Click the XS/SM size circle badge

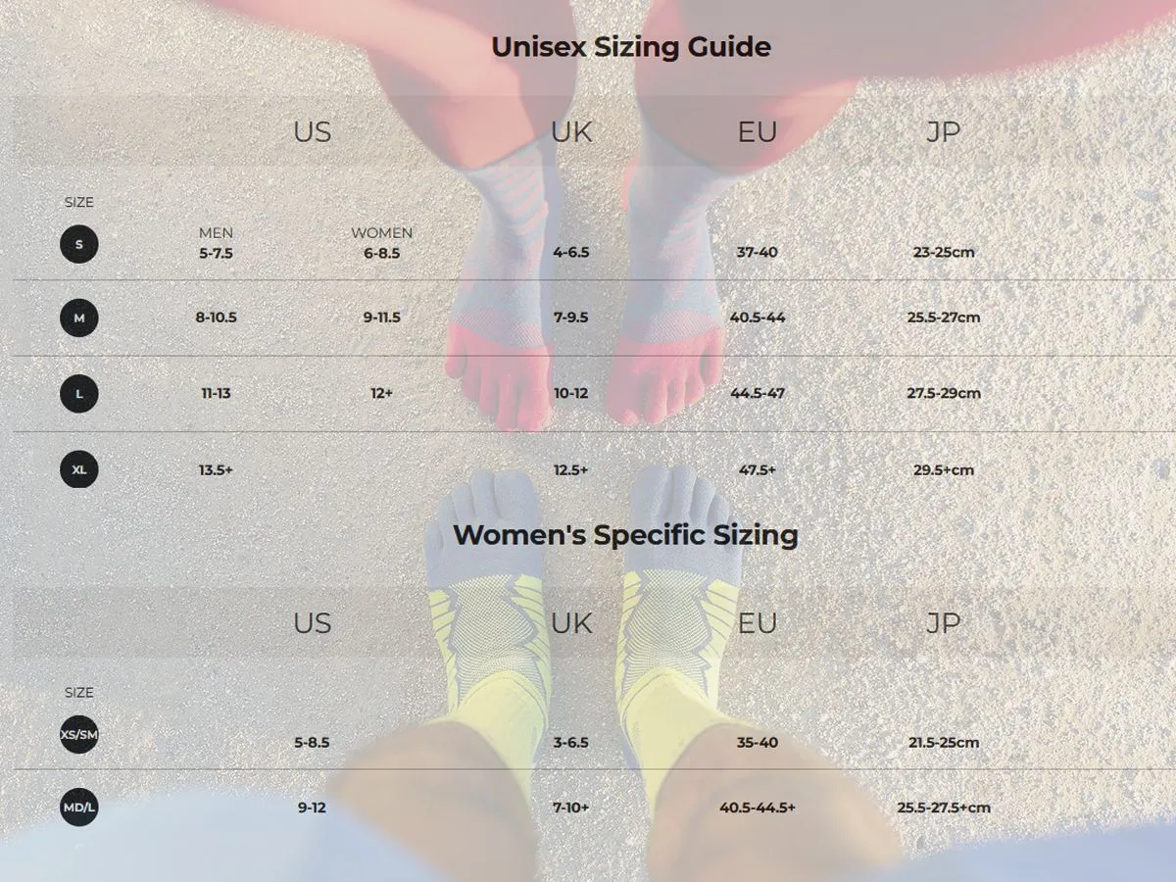[79, 734]
